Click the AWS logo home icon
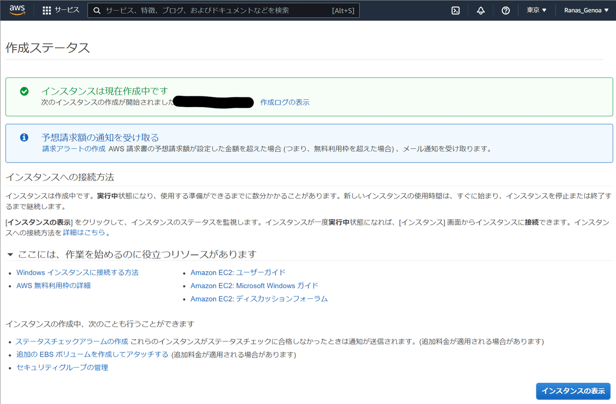Viewport: 616px width, 404px height. [x=17, y=10]
